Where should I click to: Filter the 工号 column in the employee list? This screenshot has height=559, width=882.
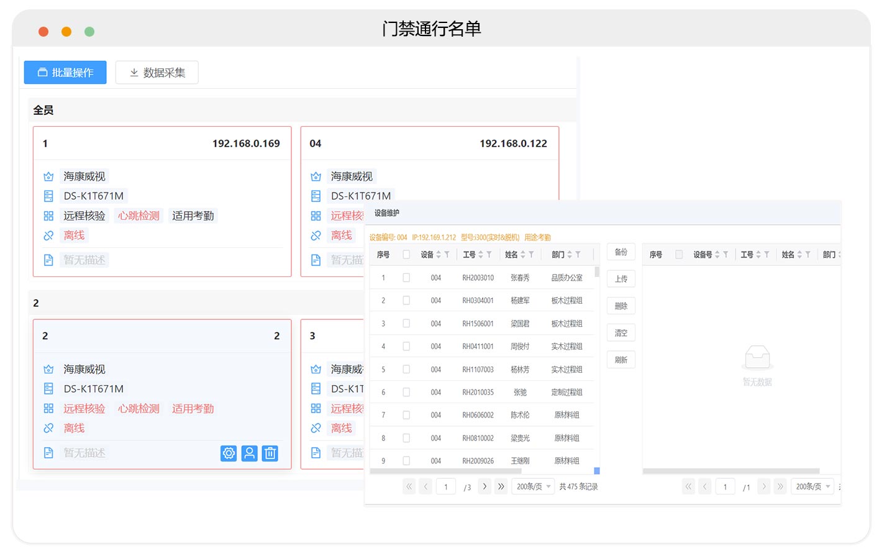click(x=489, y=255)
